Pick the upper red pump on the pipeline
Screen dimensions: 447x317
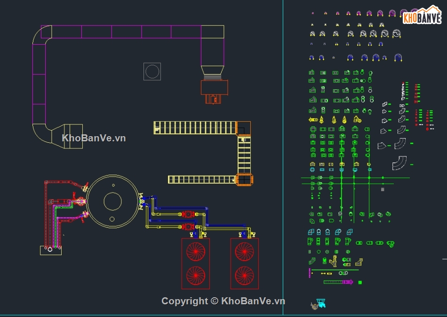point(188,214)
